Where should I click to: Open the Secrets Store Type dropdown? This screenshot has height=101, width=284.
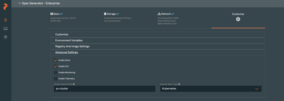tap(211, 89)
